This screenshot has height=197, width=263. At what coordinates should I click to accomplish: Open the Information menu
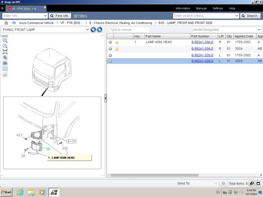tap(183, 8)
